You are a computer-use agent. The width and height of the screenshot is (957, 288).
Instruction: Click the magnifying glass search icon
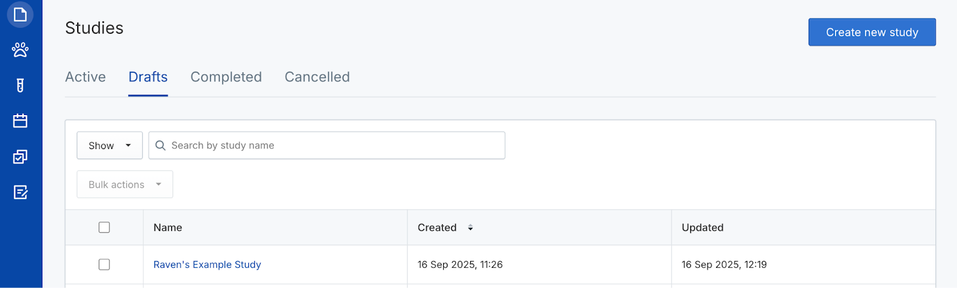(160, 145)
